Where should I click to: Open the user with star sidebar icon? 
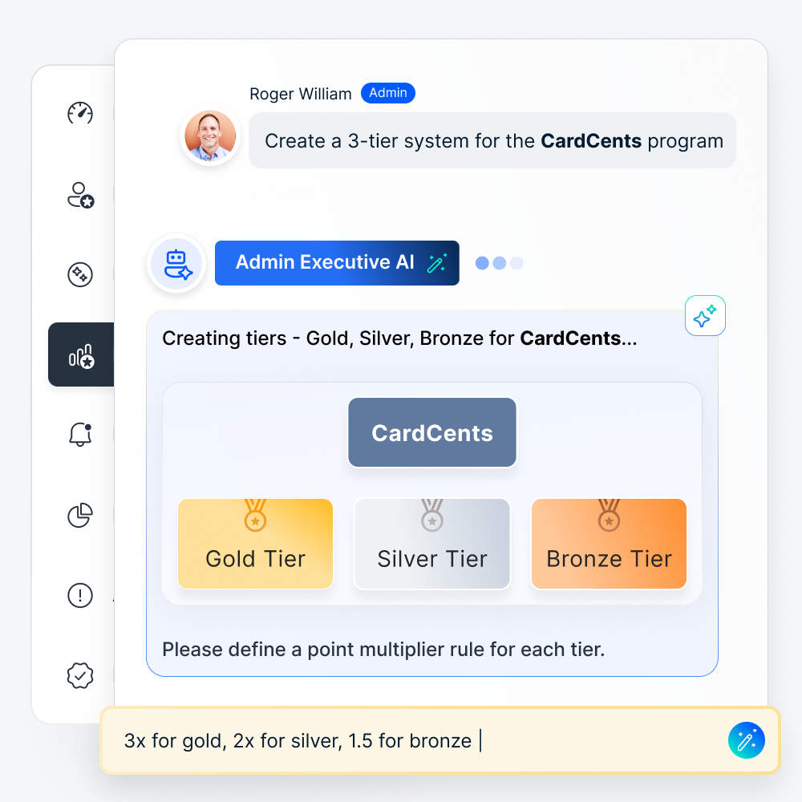click(80, 195)
